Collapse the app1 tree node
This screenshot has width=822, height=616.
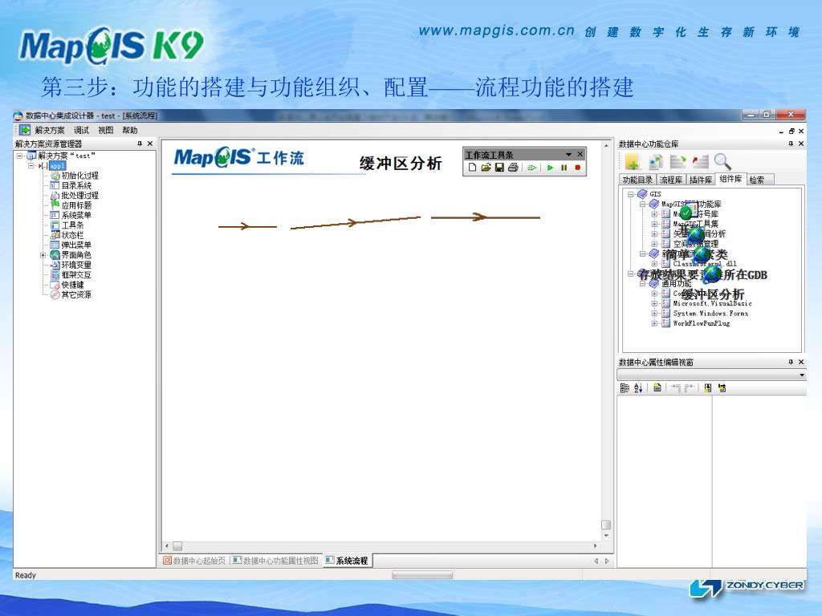(x=31, y=165)
